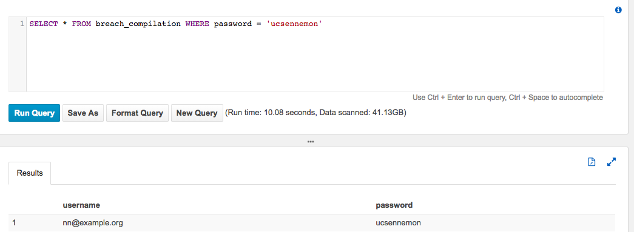
Task: Click the SELECT keyword in the editor
Action: (x=44, y=24)
